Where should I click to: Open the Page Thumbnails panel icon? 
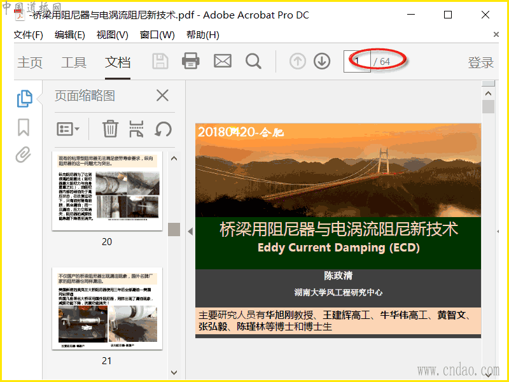pyautogui.click(x=25, y=99)
